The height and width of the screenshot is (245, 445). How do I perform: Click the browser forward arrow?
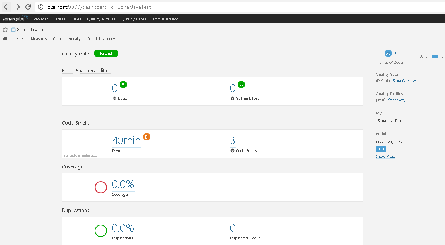coord(17,7)
